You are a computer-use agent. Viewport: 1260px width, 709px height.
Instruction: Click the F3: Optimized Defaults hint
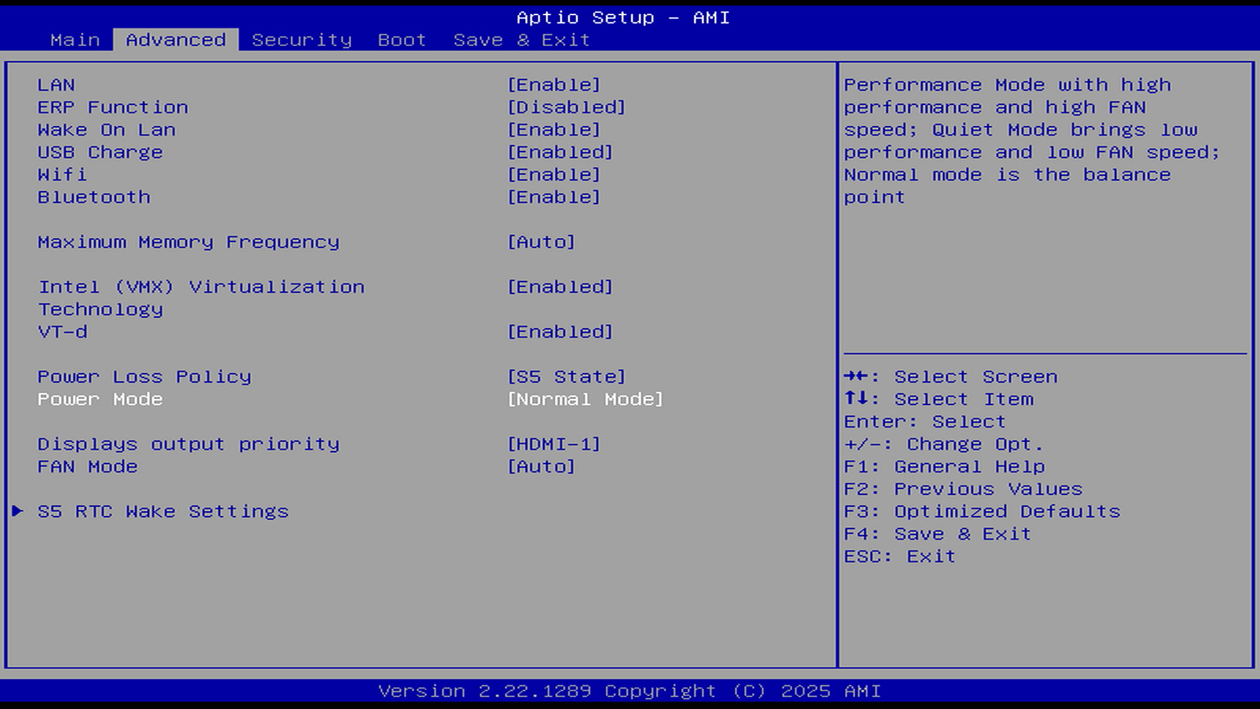(x=982, y=511)
